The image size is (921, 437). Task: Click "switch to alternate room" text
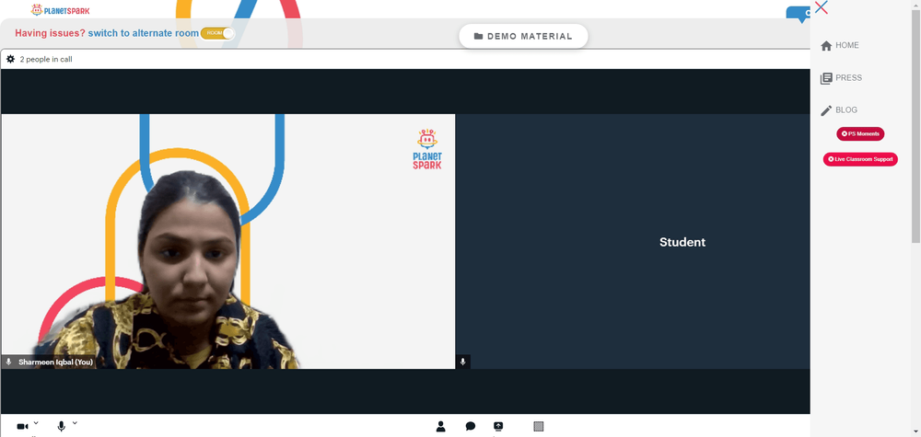144,33
